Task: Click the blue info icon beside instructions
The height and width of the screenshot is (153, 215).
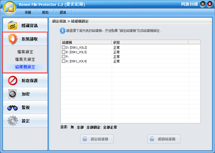Action: tap(63, 31)
